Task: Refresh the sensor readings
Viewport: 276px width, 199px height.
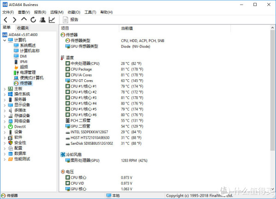Action: click(33, 20)
